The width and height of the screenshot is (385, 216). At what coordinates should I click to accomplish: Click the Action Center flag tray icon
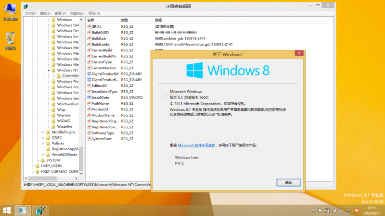click(321, 211)
